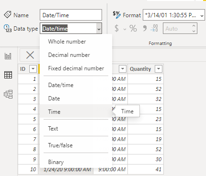Click the Name input field
Viewport: 206px width, 176px height.
71,15
